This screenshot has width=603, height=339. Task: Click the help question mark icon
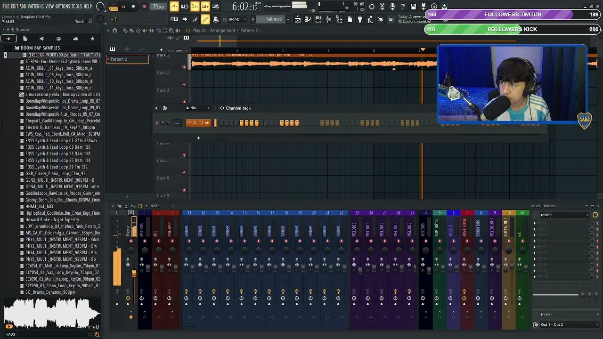[x=403, y=7]
